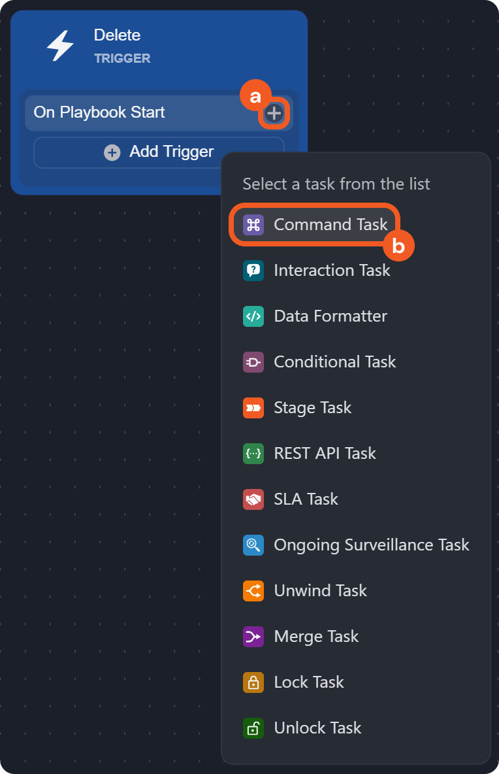The height and width of the screenshot is (774, 499).
Task: Select the Merge Task menu entry
Action: [316, 637]
